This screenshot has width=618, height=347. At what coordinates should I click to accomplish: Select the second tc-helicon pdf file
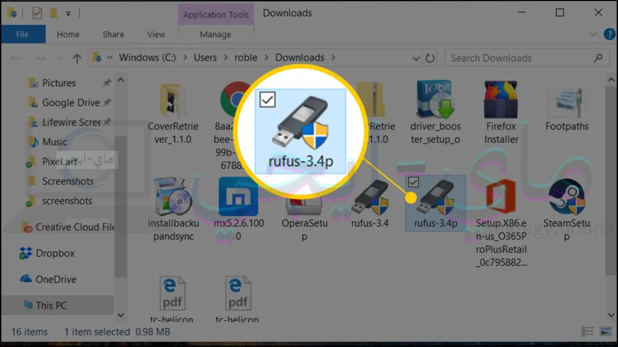238,293
